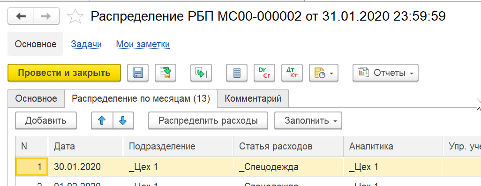
Task: Switch to the Комментарий tab
Action: coord(253,98)
